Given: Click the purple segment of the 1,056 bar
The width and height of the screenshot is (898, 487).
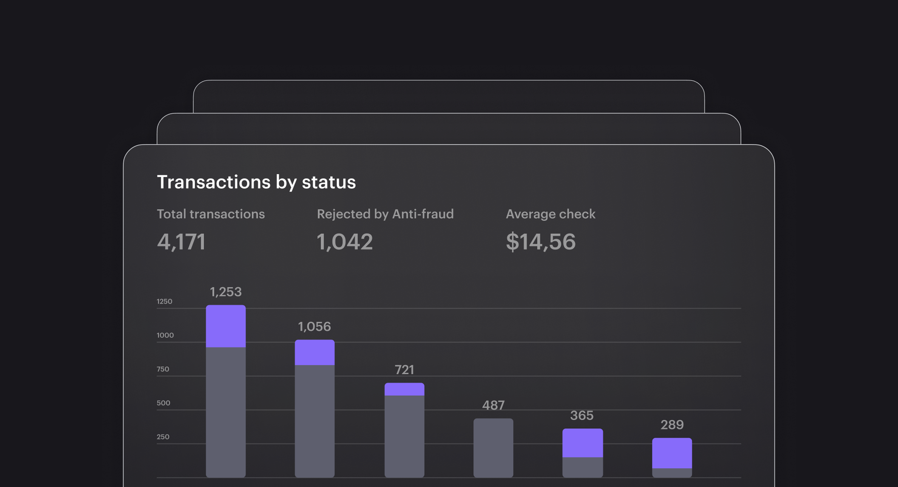Looking at the screenshot, I should (x=315, y=352).
